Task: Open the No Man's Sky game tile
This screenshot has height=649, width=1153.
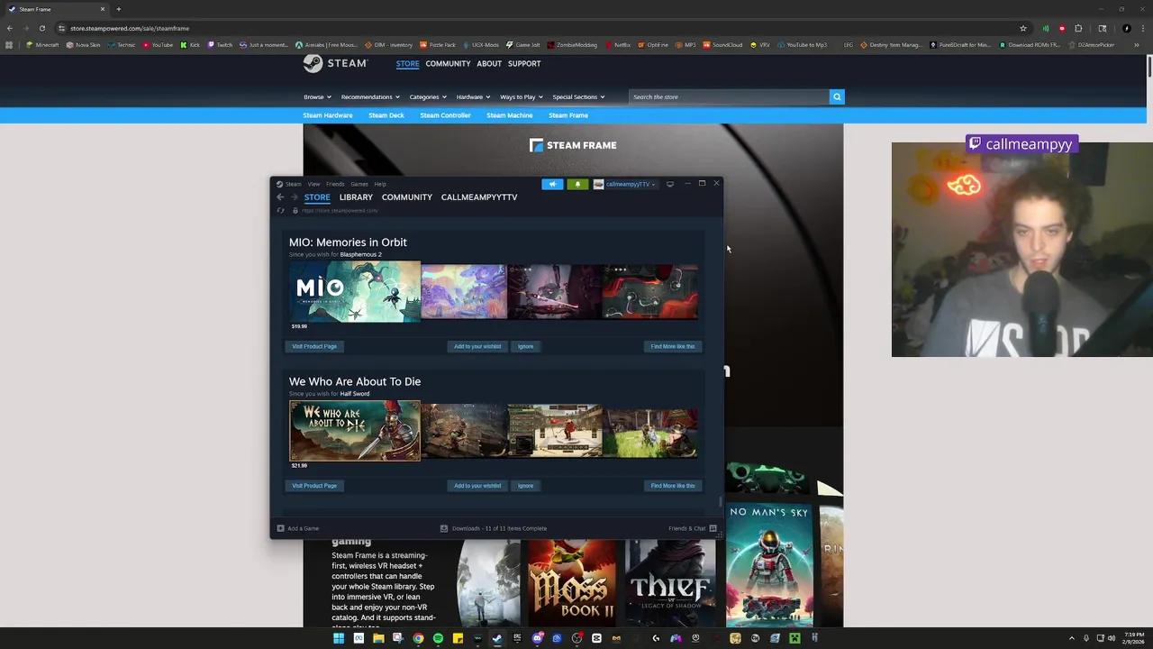Action: click(x=769, y=565)
